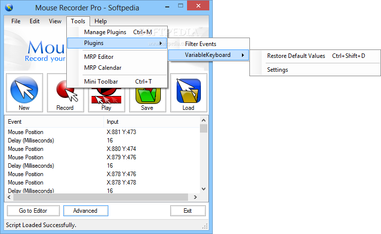Open VariableKeyboard Settings

coord(315,70)
